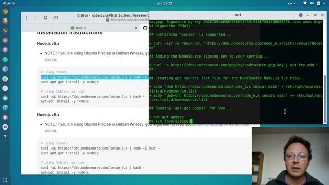Click the terminal line '+ apt-get update'
329x185 pixels.
pos(167,117)
